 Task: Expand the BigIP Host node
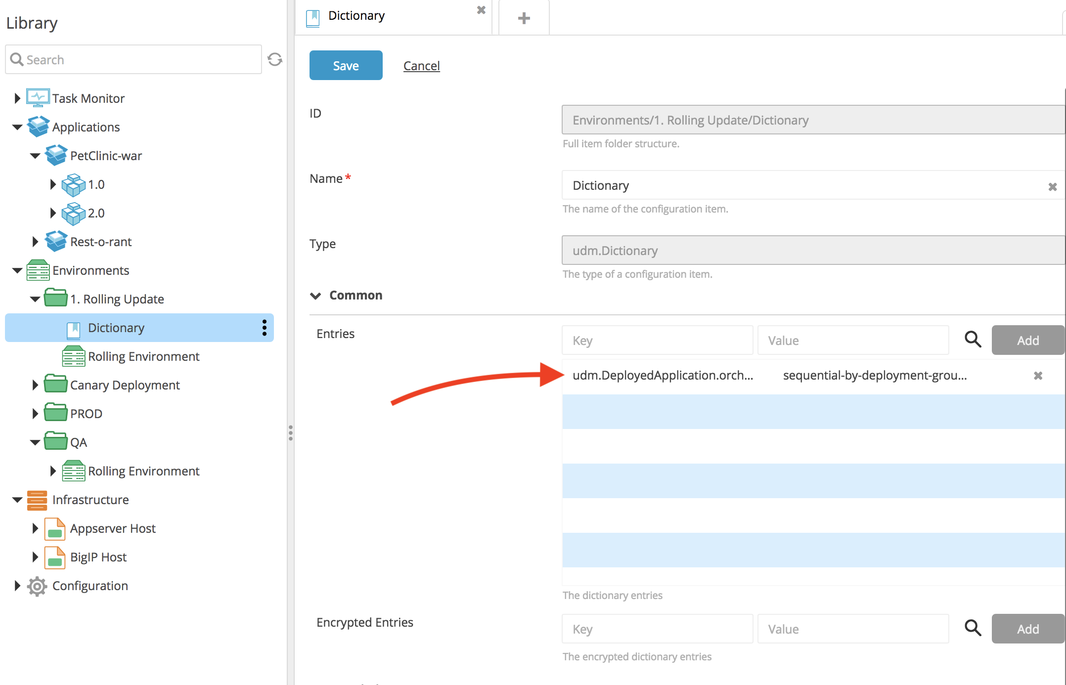click(35, 557)
